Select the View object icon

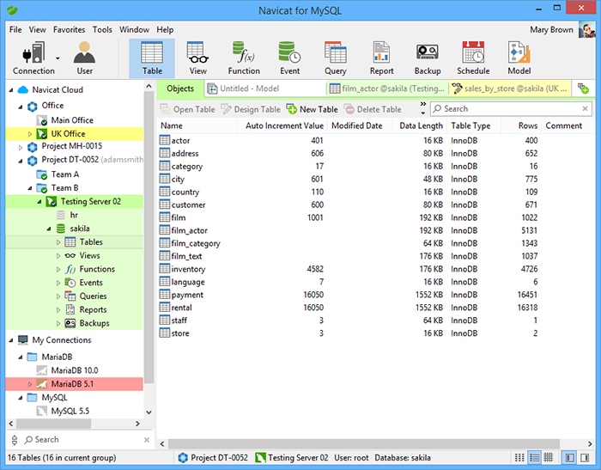(197, 58)
